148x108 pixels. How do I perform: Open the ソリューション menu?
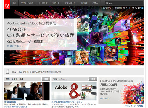[27, 3]
